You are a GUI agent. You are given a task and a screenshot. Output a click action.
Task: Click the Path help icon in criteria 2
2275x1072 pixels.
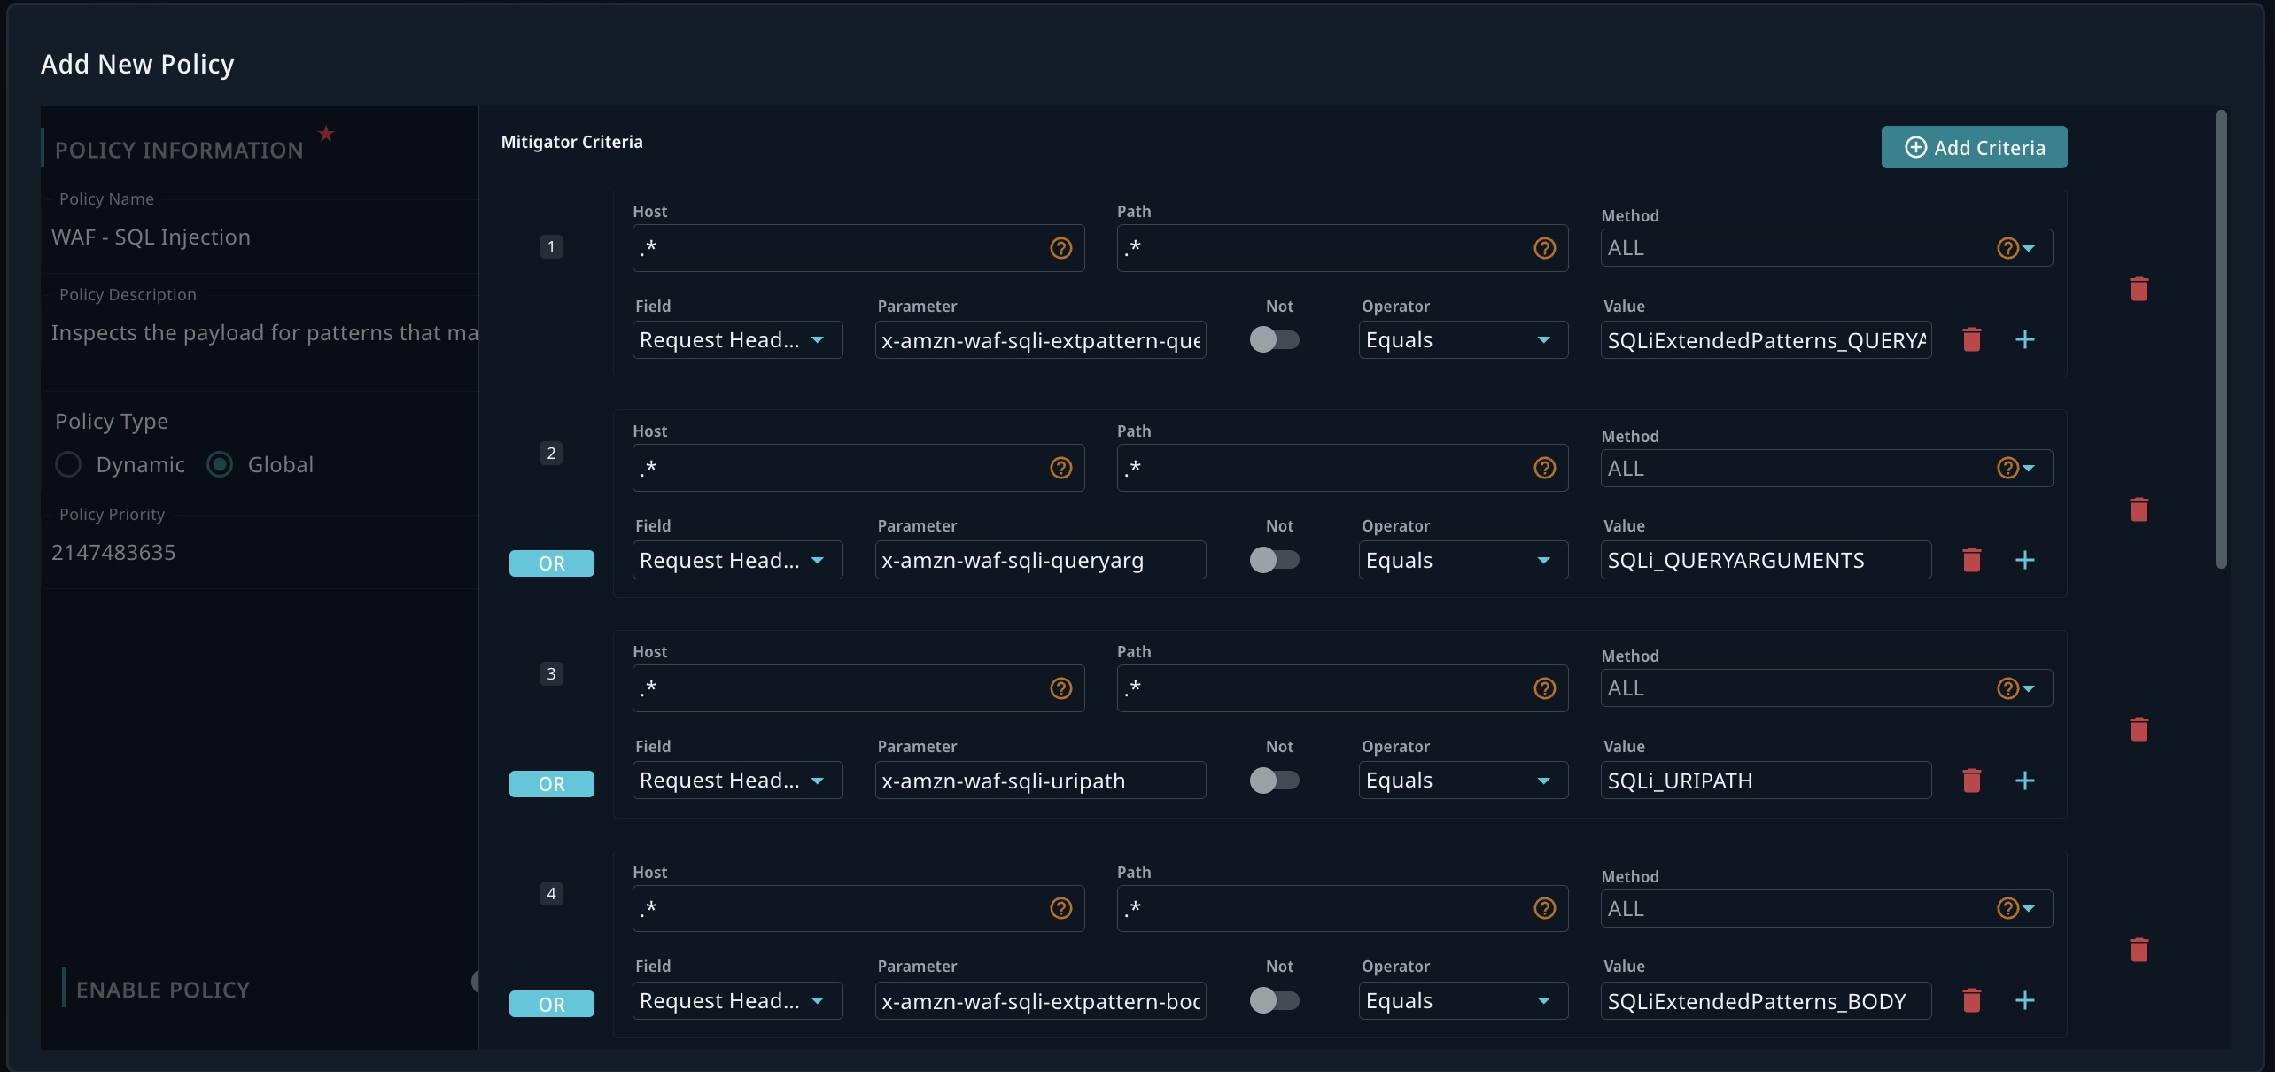pos(1544,468)
